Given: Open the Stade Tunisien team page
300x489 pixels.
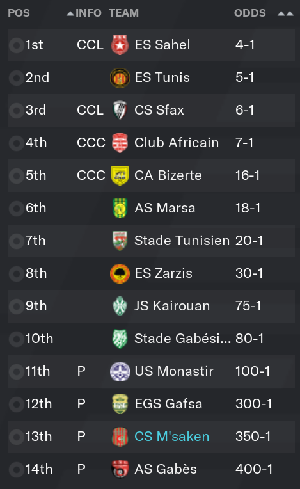Looking at the screenshot, I should (x=182, y=241).
